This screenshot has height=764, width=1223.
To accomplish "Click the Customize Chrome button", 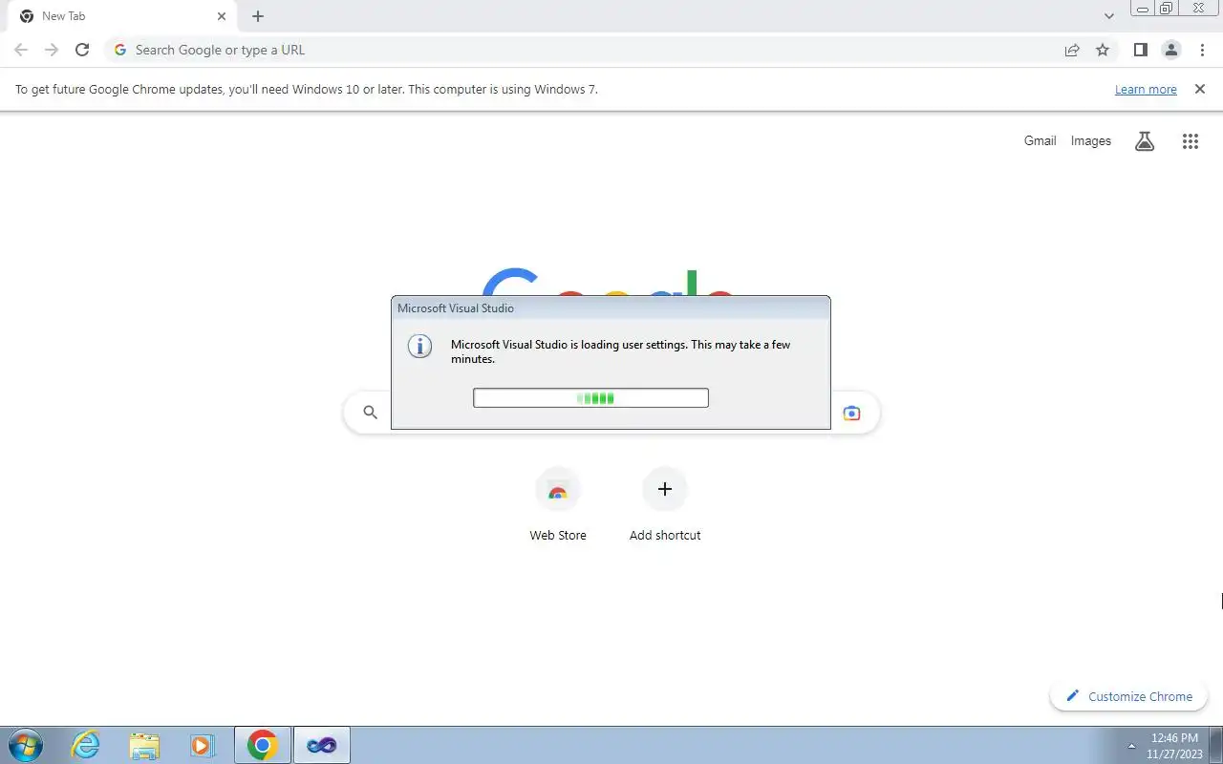I will (1129, 696).
